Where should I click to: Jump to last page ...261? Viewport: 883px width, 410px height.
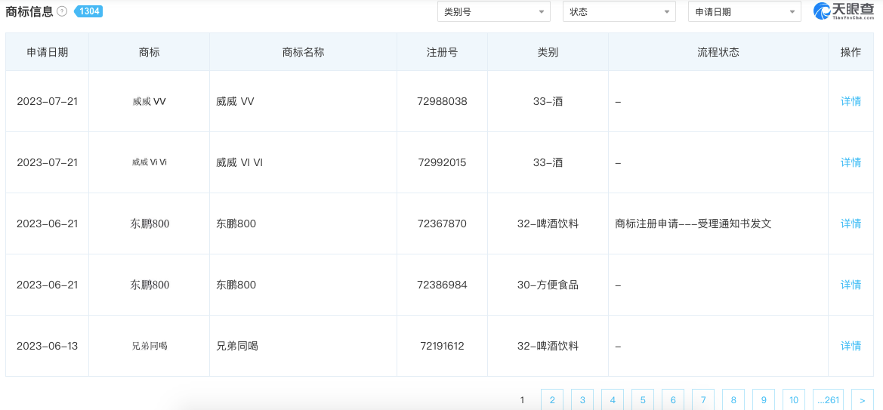(829, 400)
